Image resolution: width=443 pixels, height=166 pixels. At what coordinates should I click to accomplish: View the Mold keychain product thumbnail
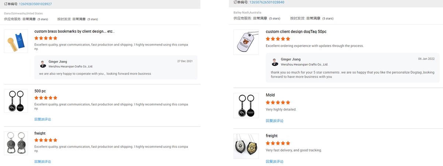[x=246, y=106]
